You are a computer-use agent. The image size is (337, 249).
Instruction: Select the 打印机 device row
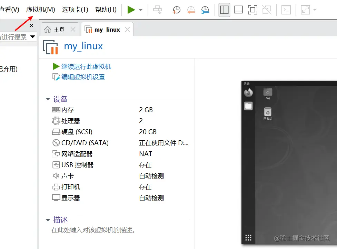[x=120, y=187]
